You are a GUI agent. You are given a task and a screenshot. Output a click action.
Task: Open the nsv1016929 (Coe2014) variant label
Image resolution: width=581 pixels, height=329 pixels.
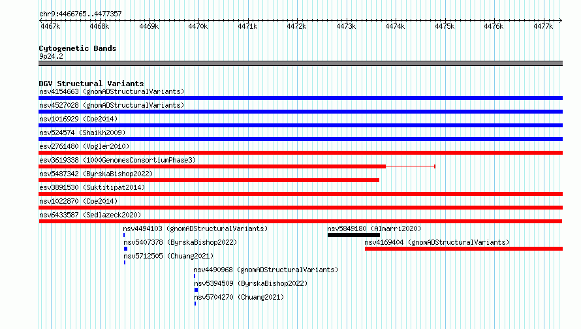(x=78, y=119)
